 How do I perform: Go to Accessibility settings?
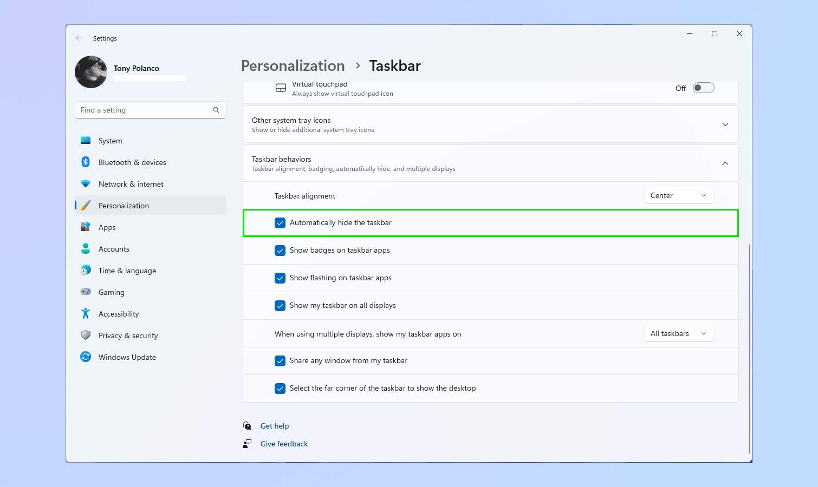(151, 314)
